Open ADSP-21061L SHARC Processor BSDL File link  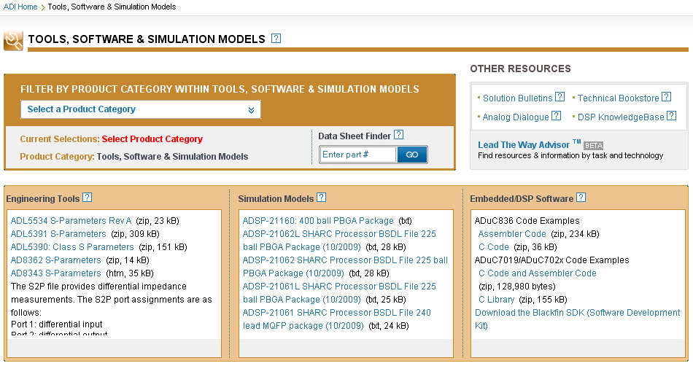pyautogui.click(x=339, y=292)
